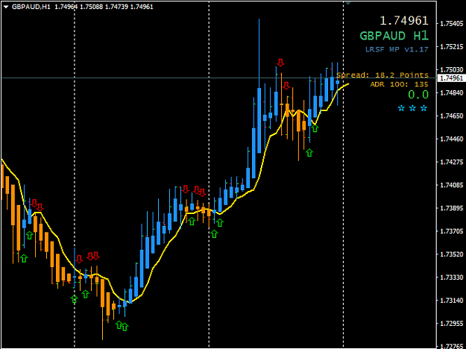
Task: Click the 1.75030 price scale label
Action: click(451, 69)
